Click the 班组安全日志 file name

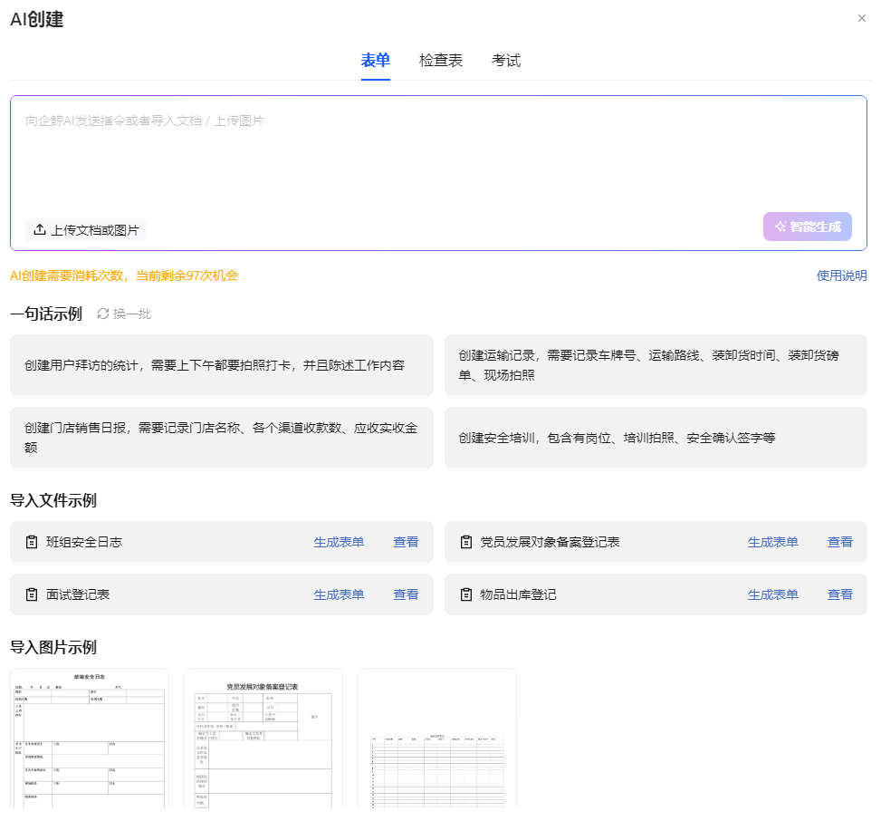click(x=84, y=542)
